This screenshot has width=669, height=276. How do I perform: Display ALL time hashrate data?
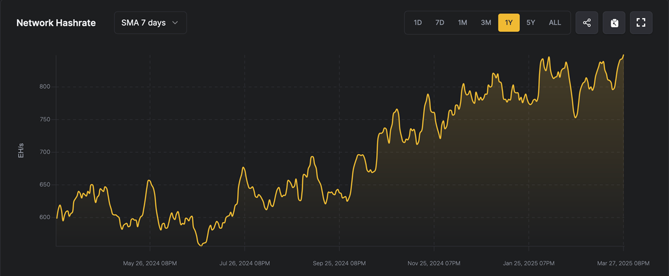coord(555,23)
